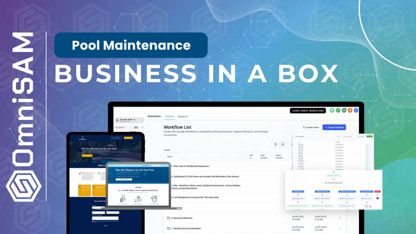Open the three-dot menu for Monthly Nurture Automation
416x234 pixels.
pyautogui.click(x=340, y=228)
